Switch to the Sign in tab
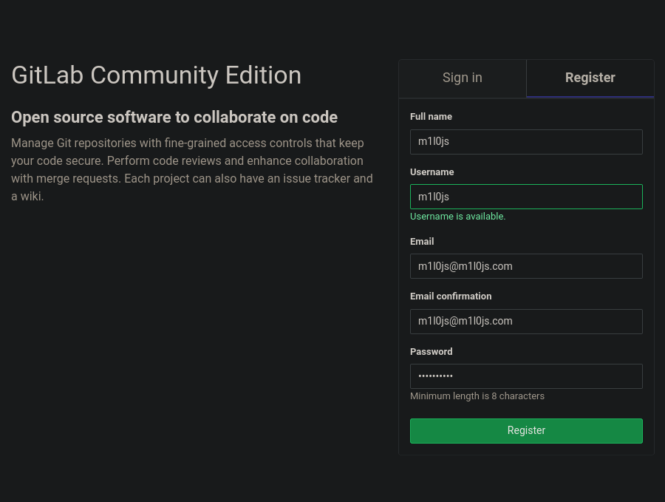The image size is (665, 502). click(462, 78)
